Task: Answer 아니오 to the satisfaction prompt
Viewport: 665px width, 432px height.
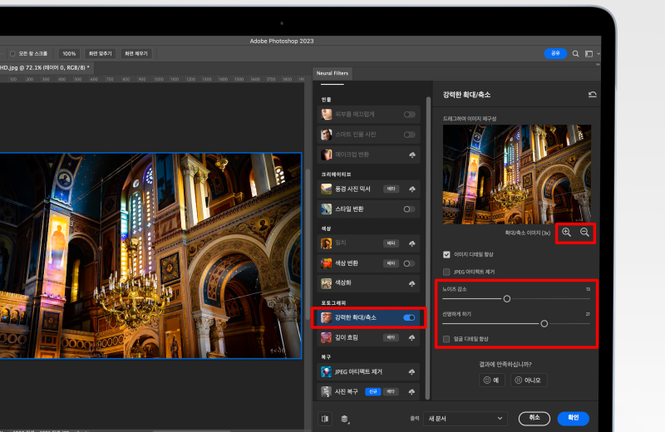Action: [529, 380]
